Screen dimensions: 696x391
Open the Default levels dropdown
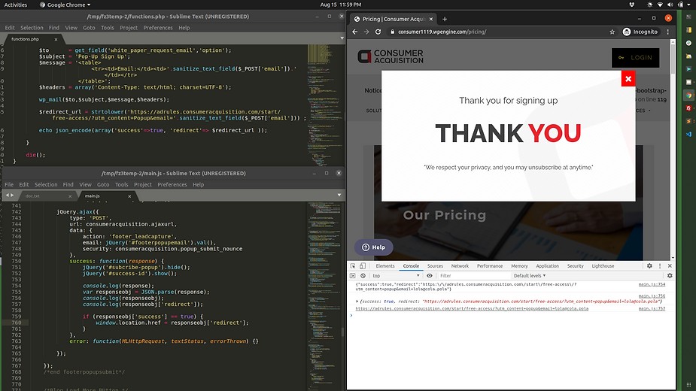tap(530, 276)
